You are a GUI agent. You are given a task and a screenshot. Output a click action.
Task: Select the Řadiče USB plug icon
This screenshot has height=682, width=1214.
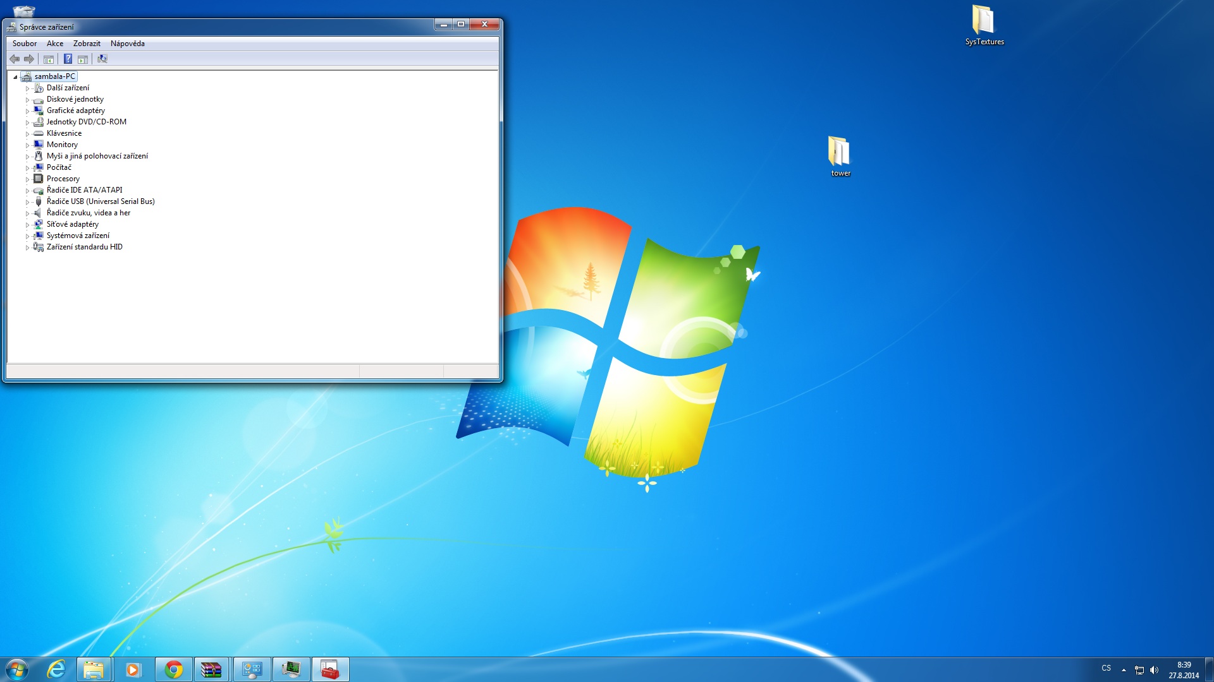point(39,202)
